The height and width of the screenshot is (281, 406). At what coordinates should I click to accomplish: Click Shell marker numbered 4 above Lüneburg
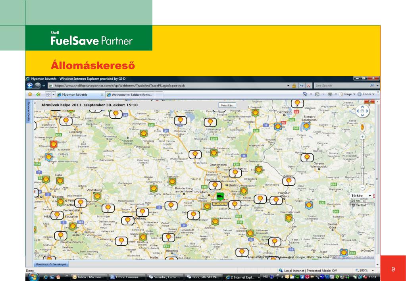click(66, 121)
